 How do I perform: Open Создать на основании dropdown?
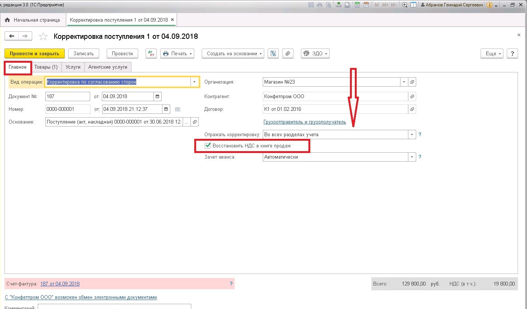[x=233, y=54]
